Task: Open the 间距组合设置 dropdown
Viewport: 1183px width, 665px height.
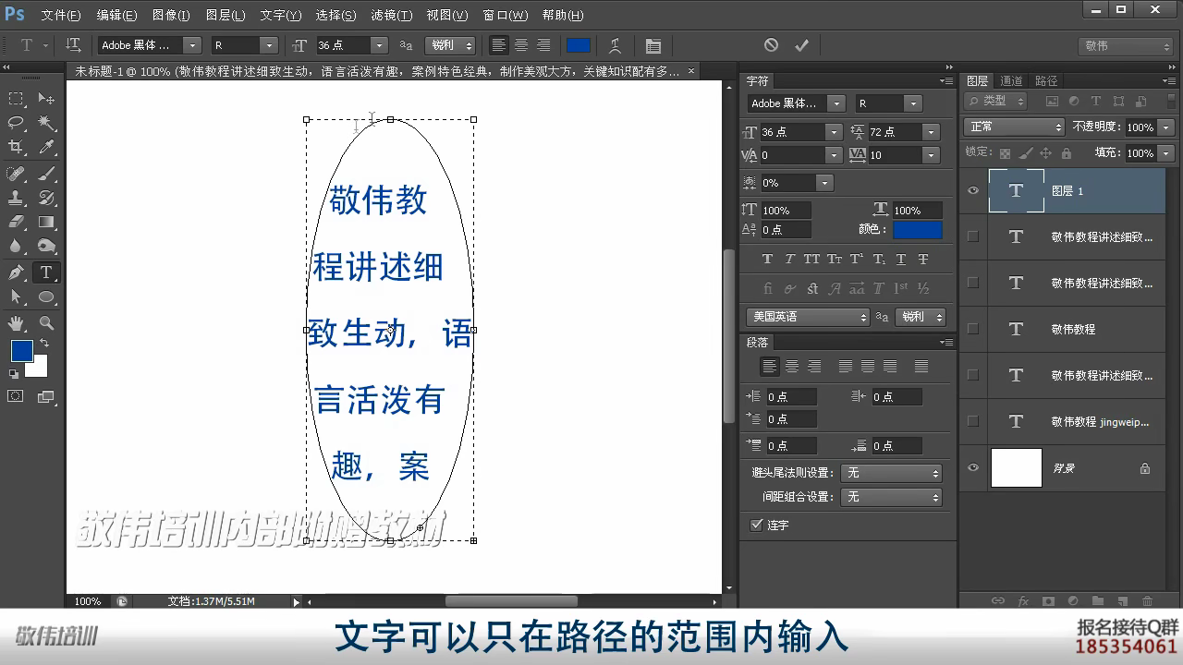Action: (891, 497)
